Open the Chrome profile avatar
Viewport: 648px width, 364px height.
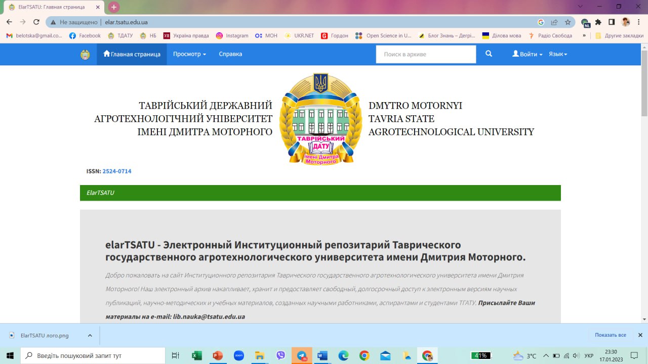click(626, 22)
